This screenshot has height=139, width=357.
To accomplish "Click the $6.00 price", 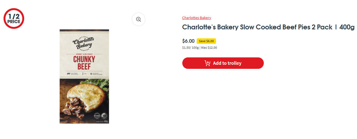I will pos(188,41).
